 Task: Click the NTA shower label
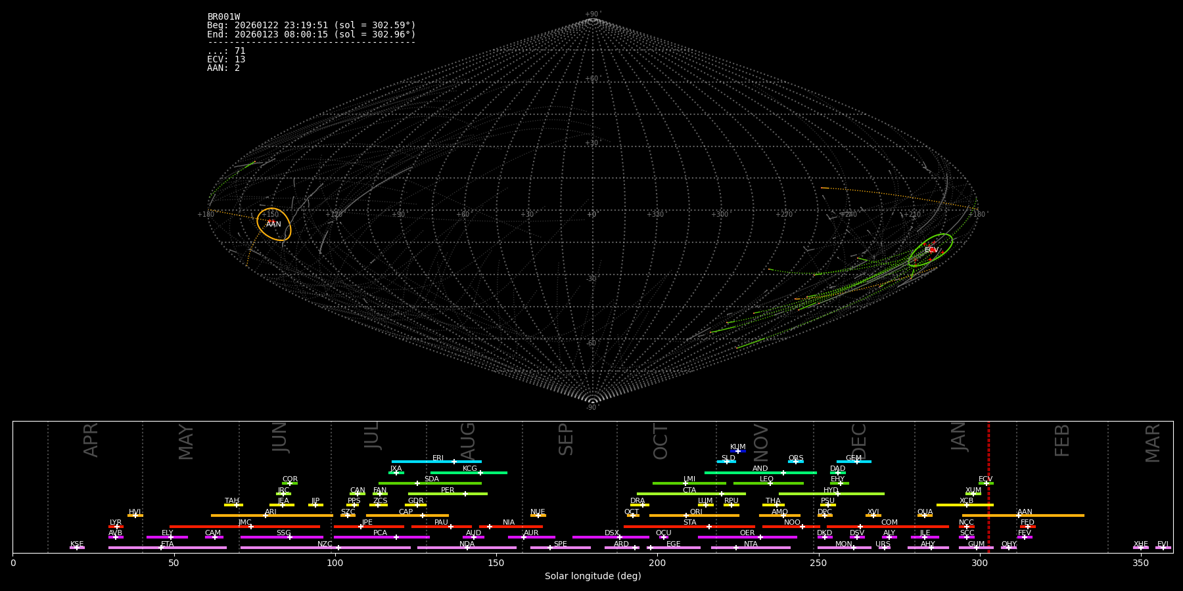pos(751,544)
